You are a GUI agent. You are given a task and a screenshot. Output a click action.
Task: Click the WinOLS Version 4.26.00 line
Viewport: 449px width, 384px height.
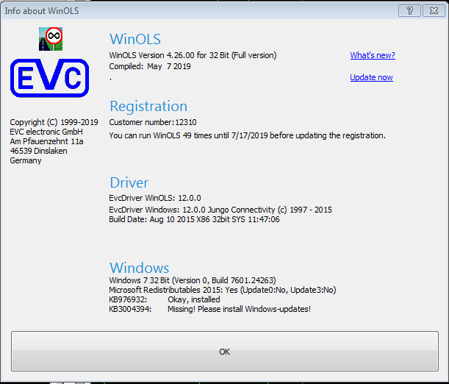[x=193, y=55]
